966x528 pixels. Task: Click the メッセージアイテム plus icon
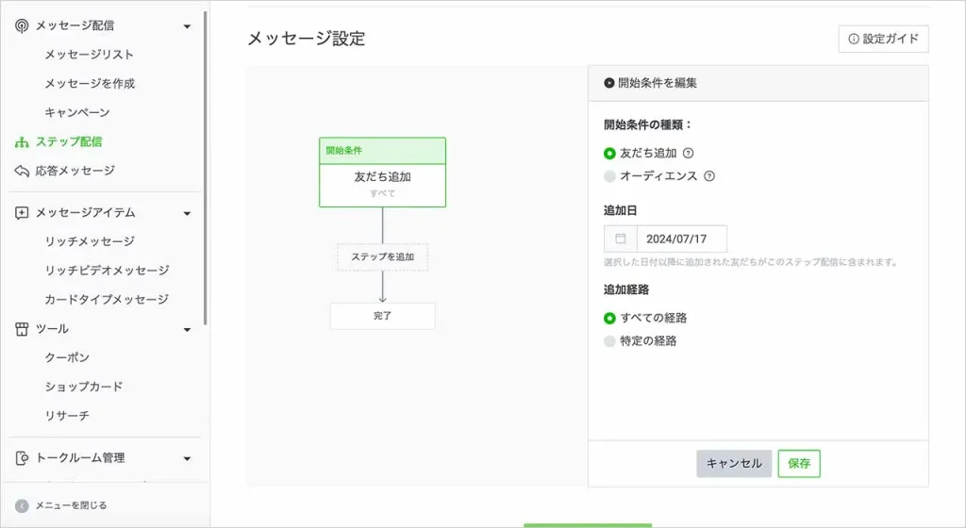point(22,213)
